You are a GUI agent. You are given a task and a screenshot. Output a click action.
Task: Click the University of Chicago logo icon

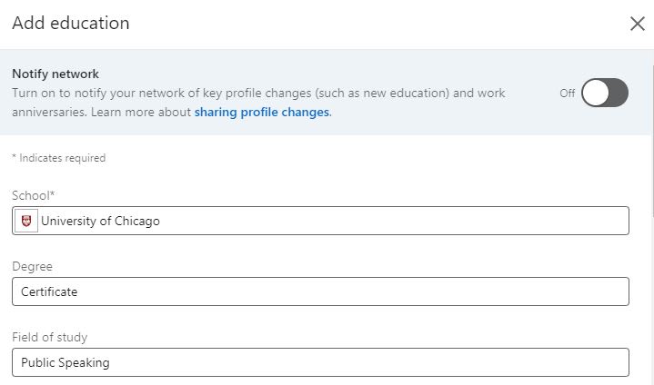click(25, 221)
